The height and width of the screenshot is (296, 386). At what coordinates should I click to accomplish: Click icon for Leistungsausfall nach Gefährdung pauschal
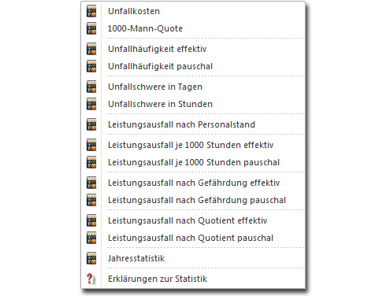tap(91, 200)
